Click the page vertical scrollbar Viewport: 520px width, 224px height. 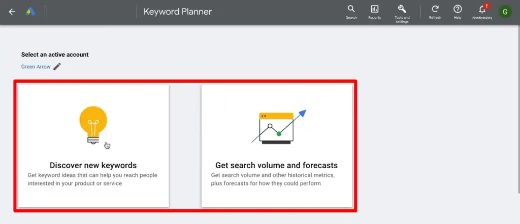tap(518, 109)
